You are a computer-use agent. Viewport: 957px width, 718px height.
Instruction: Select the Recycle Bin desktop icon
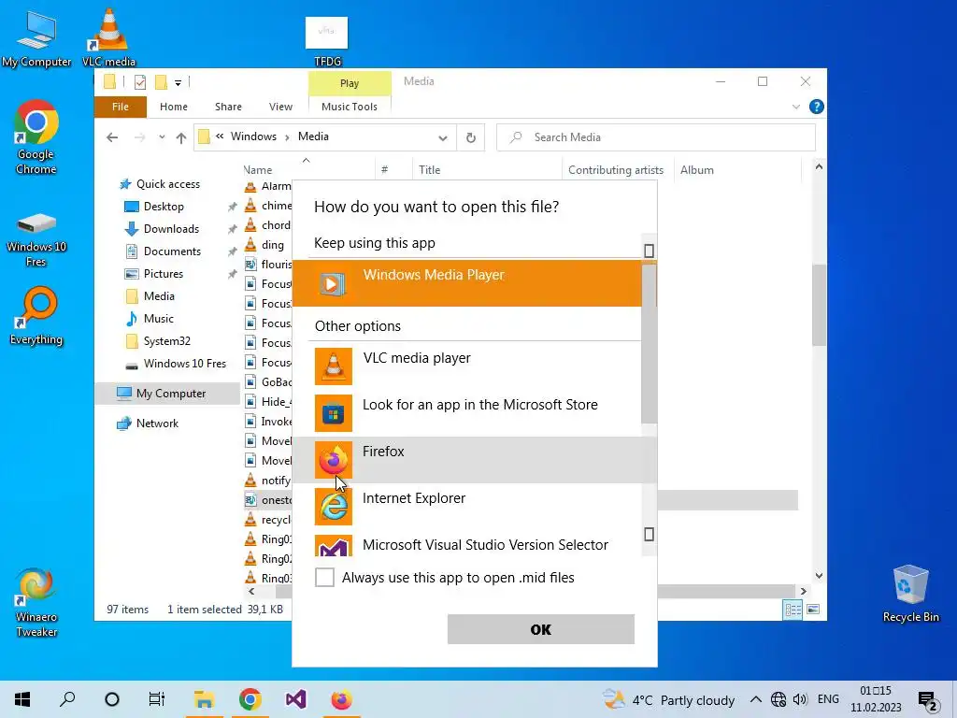910,592
